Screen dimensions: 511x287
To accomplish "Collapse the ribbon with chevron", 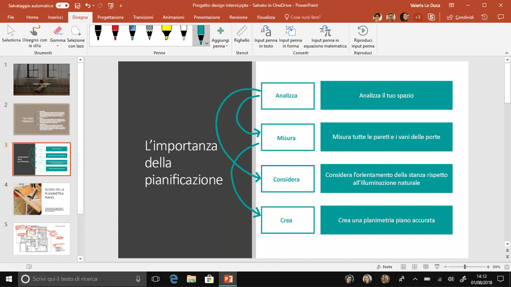I will [506, 53].
